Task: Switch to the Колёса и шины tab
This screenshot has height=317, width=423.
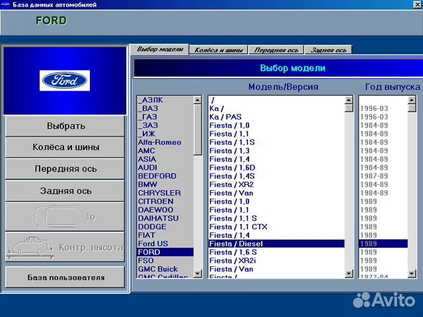Action: [x=219, y=50]
